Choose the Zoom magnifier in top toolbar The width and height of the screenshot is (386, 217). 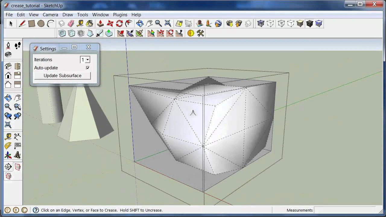click(x=158, y=24)
